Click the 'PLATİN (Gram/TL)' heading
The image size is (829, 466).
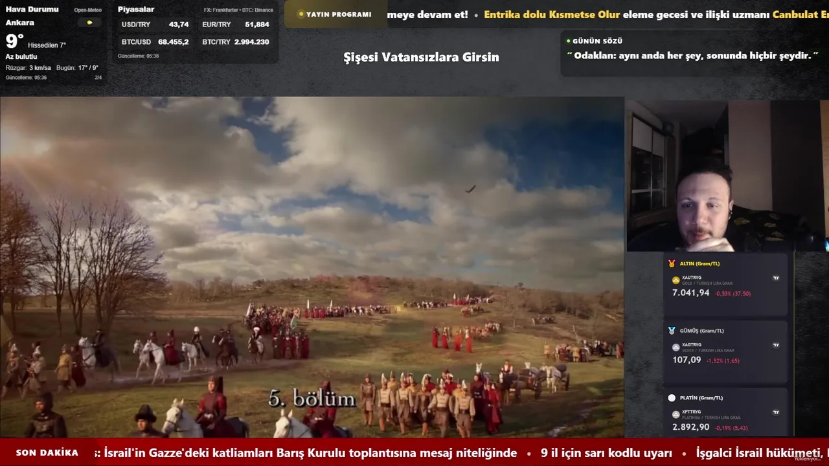pos(701,398)
